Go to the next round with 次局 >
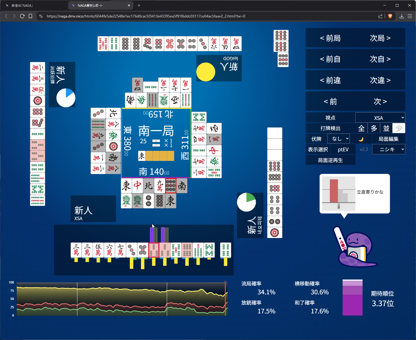416x340 pixels. coord(380,38)
